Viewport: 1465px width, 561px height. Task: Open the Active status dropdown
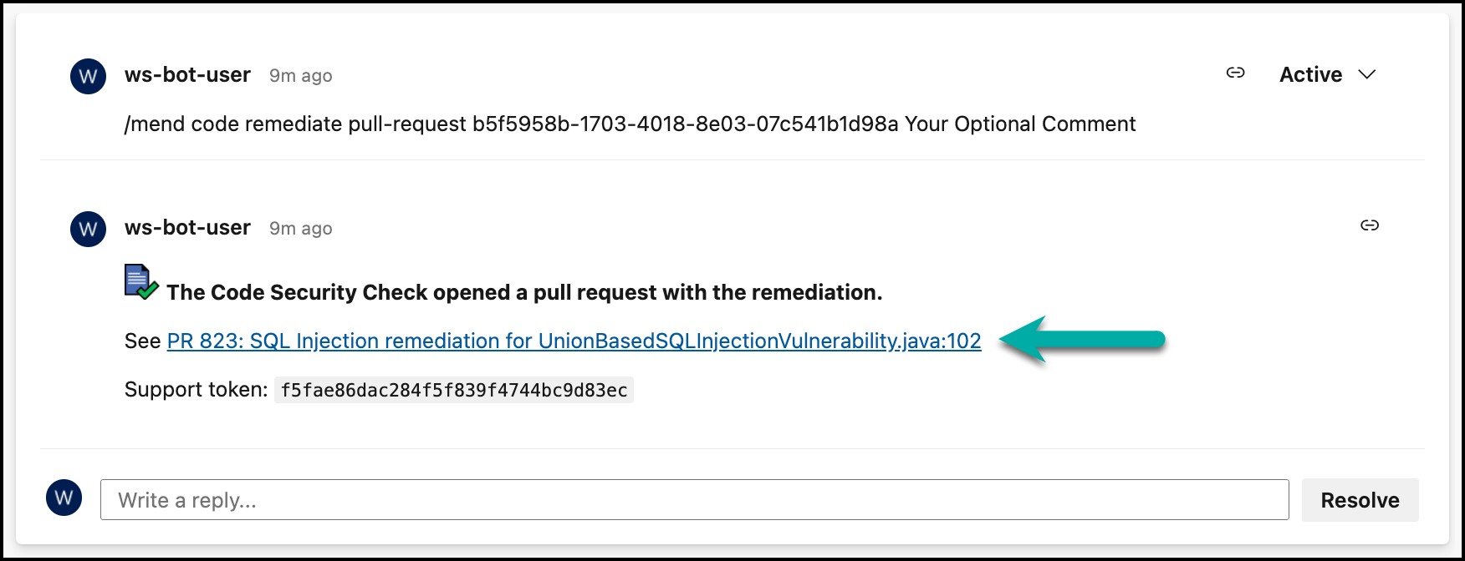click(x=1310, y=75)
